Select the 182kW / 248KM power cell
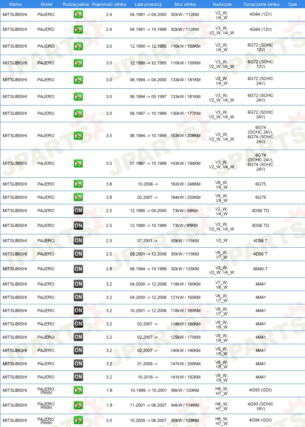Image resolution: width=305 pixels, height=427 pixels. pos(185,184)
